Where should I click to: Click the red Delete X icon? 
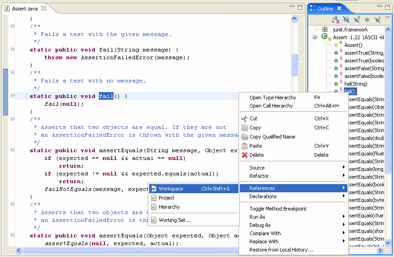[x=244, y=155]
